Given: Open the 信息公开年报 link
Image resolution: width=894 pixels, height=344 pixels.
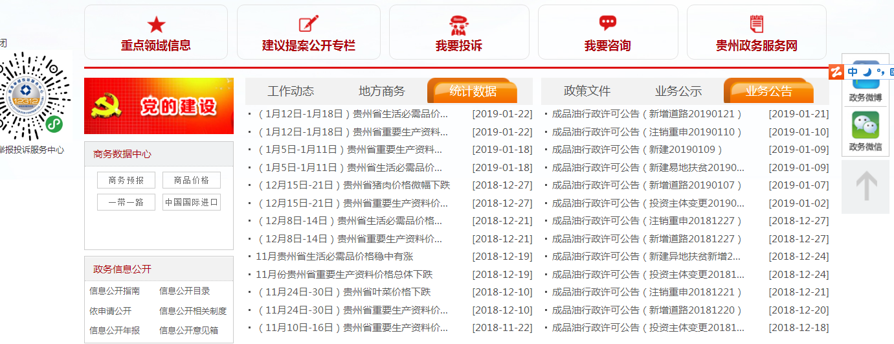Looking at the screenshot, I should tap(115, 330).
